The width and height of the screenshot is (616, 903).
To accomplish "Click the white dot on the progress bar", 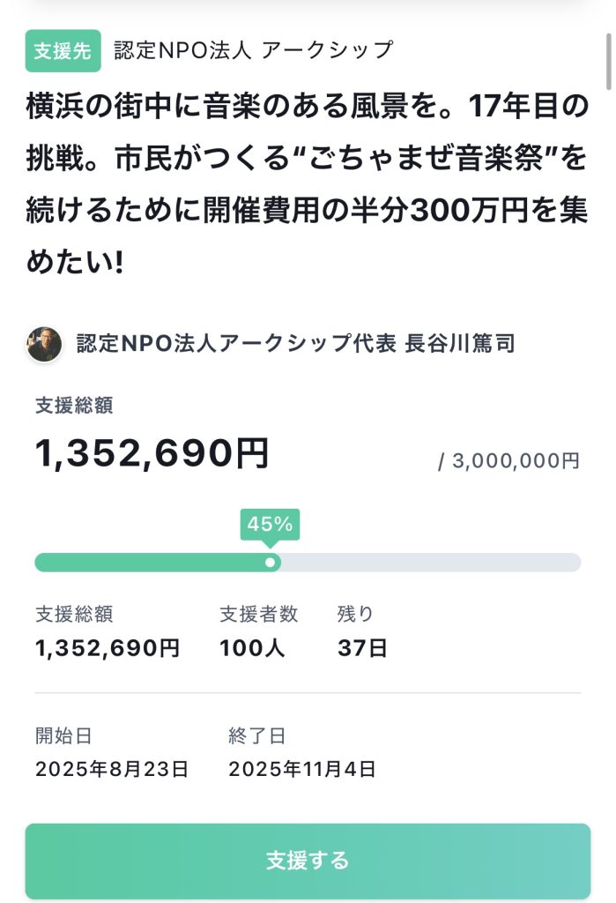I will pos(270,563).
